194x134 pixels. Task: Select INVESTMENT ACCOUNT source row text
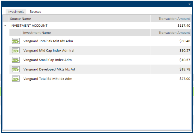pyautogui.click(x=29, y=26)
